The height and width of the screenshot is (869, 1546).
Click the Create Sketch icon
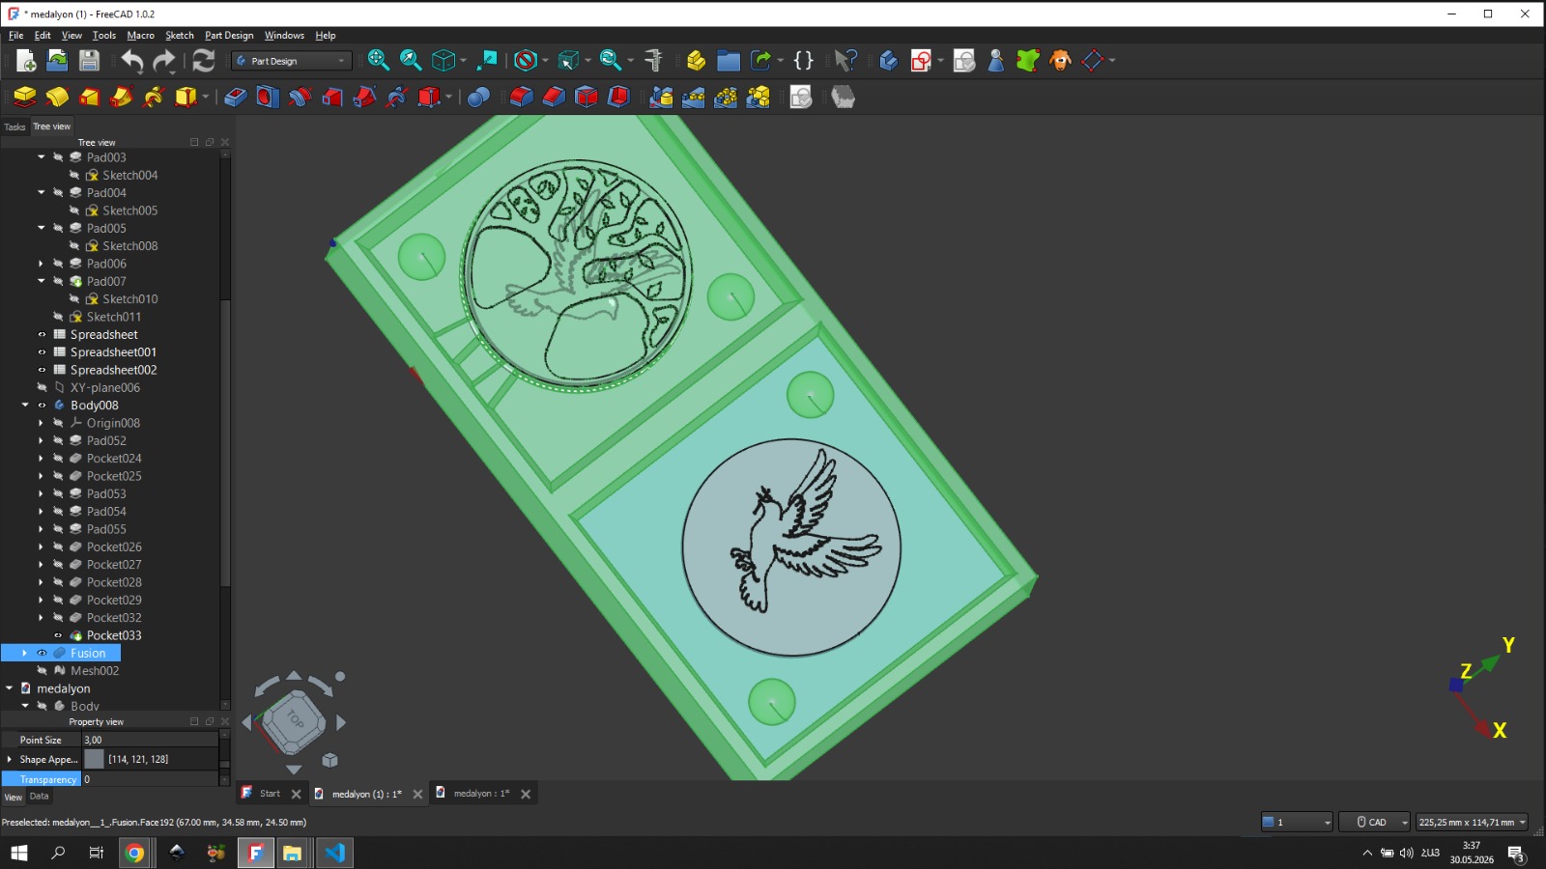coord(921,61)
